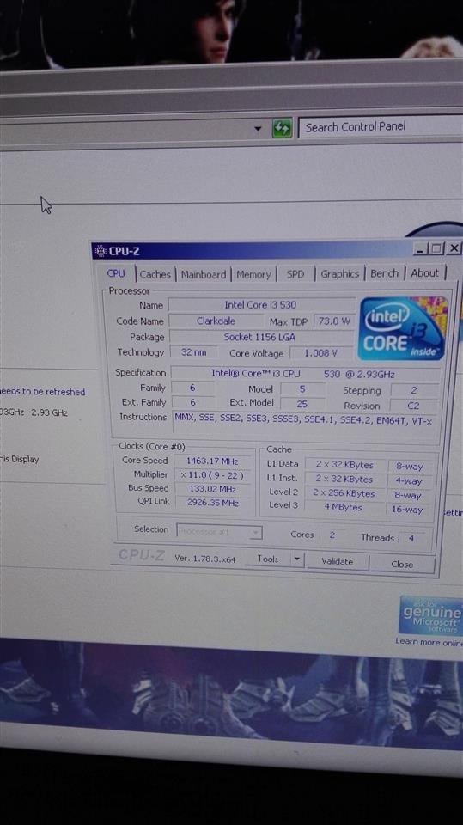Show the About tab
This screenshot has height=825, width=463.
(424, 273)
